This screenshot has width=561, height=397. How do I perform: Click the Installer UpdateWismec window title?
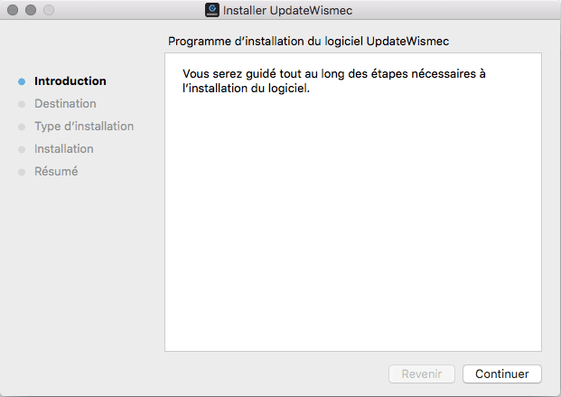point(287,10)
